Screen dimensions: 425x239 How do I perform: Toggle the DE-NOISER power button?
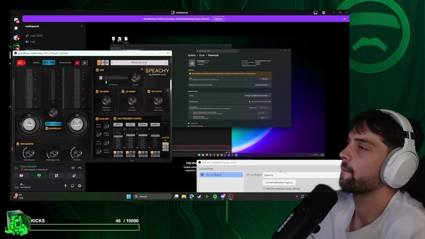tap(123, 91)
